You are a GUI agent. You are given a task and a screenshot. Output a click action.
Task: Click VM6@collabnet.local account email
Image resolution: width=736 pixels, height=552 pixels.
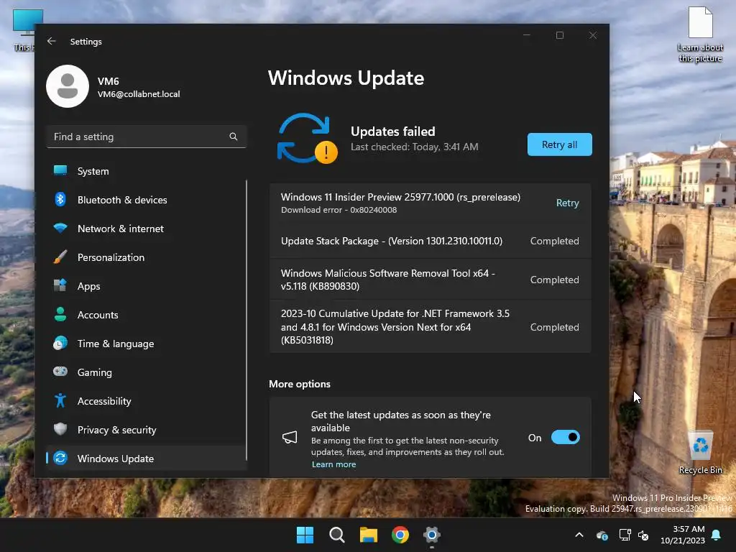pyautogui.click(x=139, y=94)
